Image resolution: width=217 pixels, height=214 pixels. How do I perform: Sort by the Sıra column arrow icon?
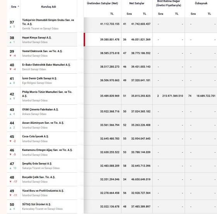coord(19,6)
